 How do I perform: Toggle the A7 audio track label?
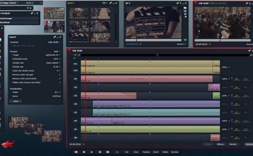(75, 129)
